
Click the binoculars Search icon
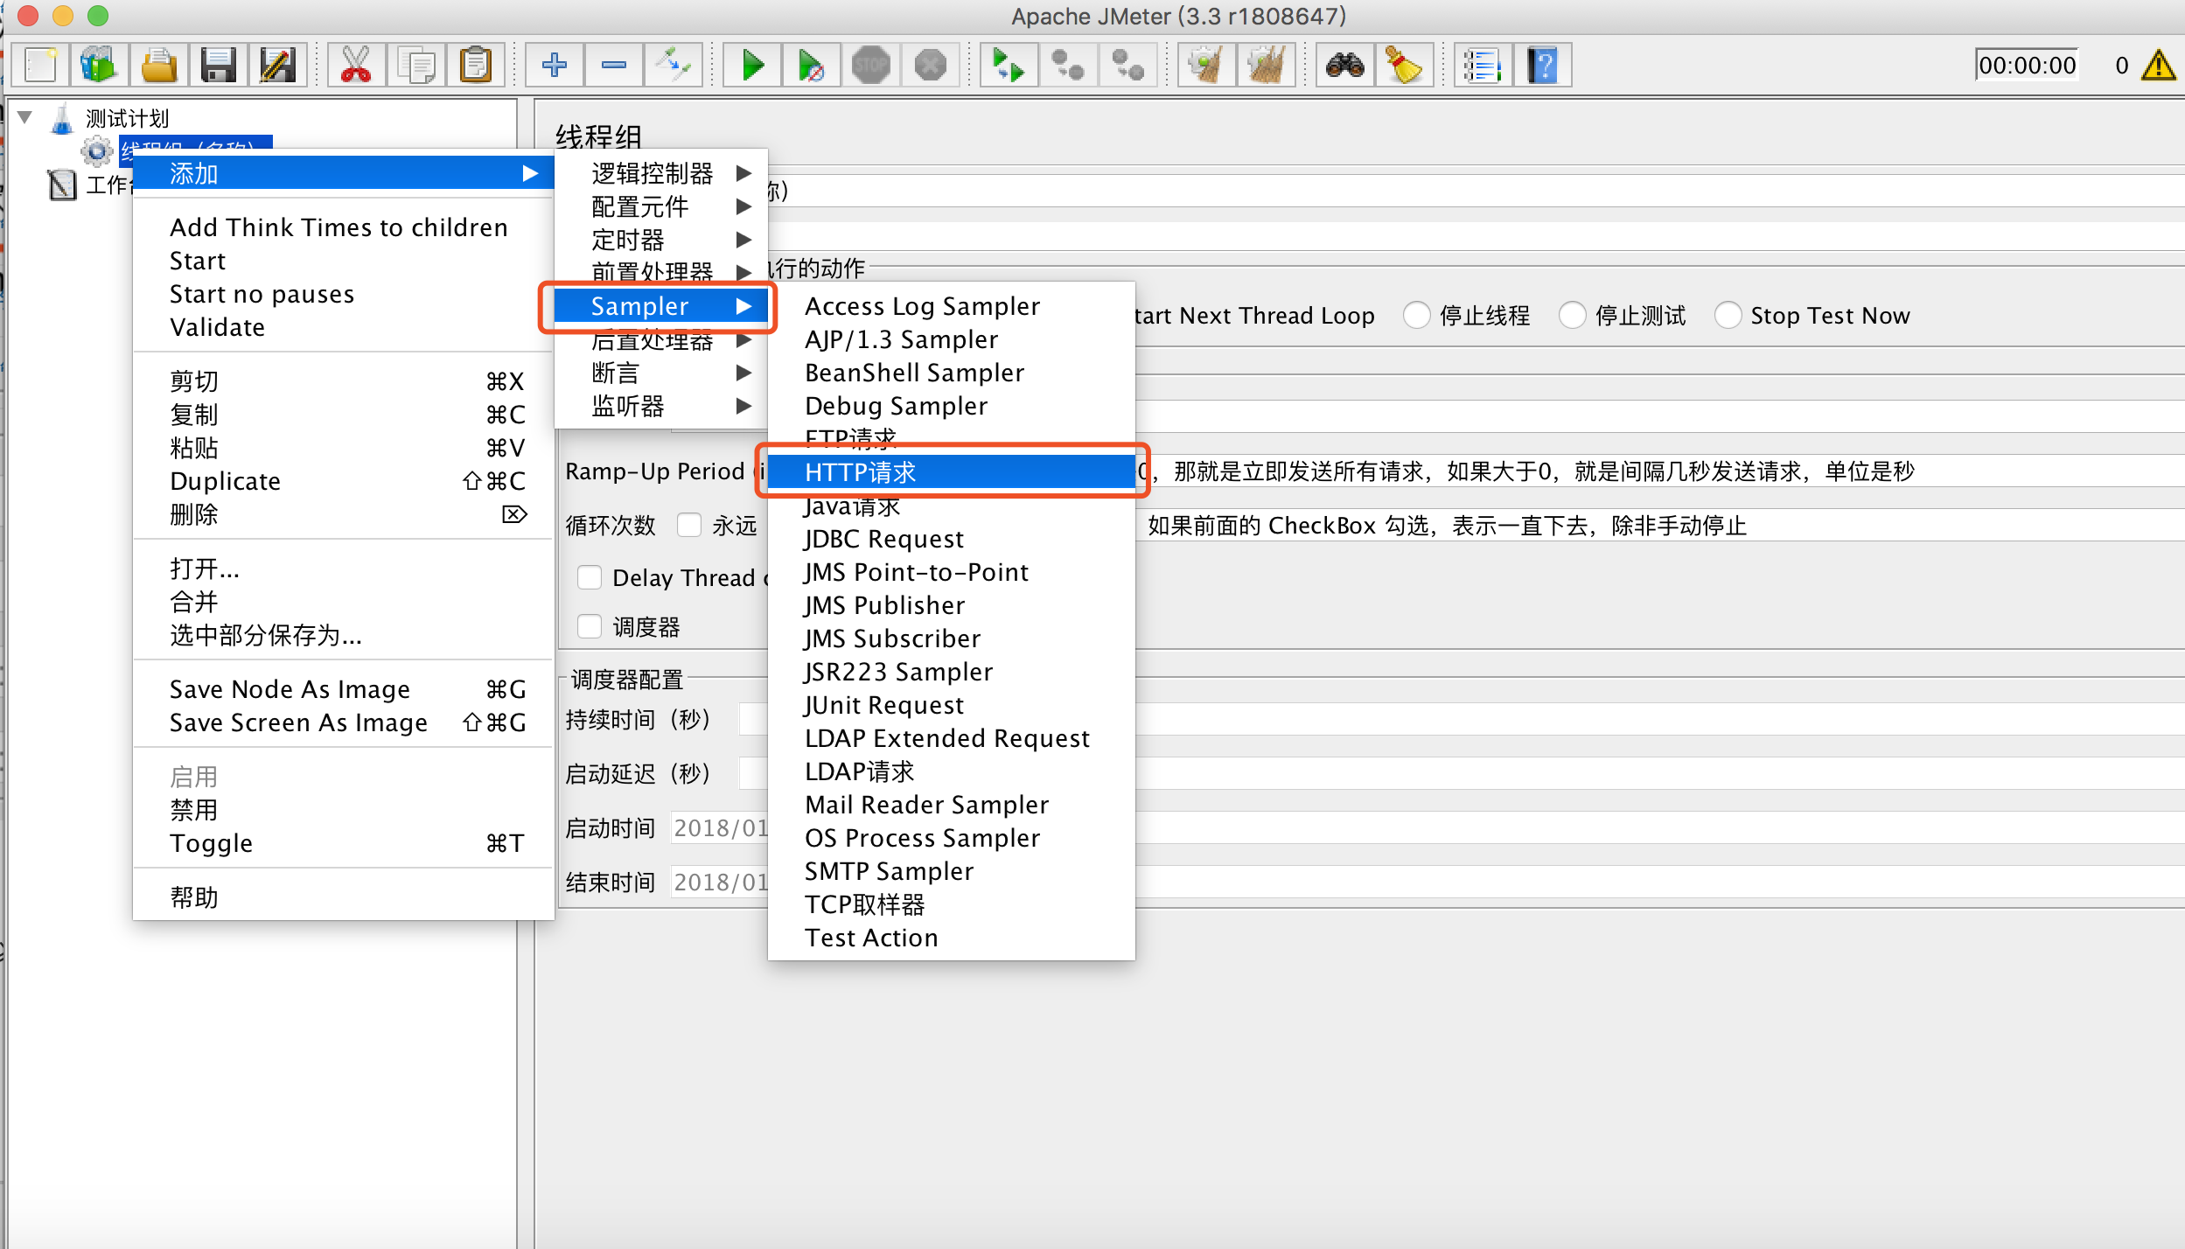point(1344,66)
